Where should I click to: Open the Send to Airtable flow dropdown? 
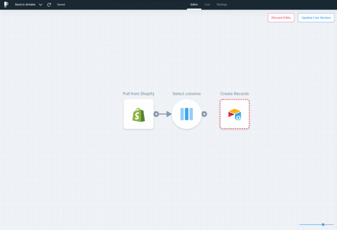coord(40,5)
